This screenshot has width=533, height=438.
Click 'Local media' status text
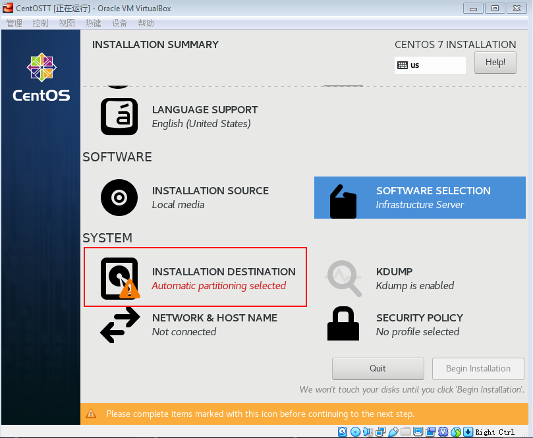click(x=178, y=205)
